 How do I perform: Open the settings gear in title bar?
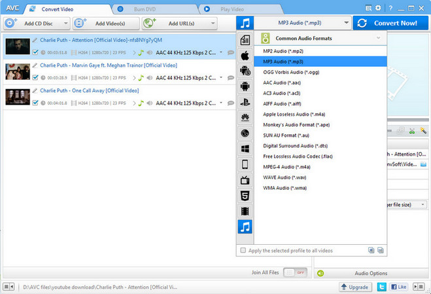[x=378, y=8]
